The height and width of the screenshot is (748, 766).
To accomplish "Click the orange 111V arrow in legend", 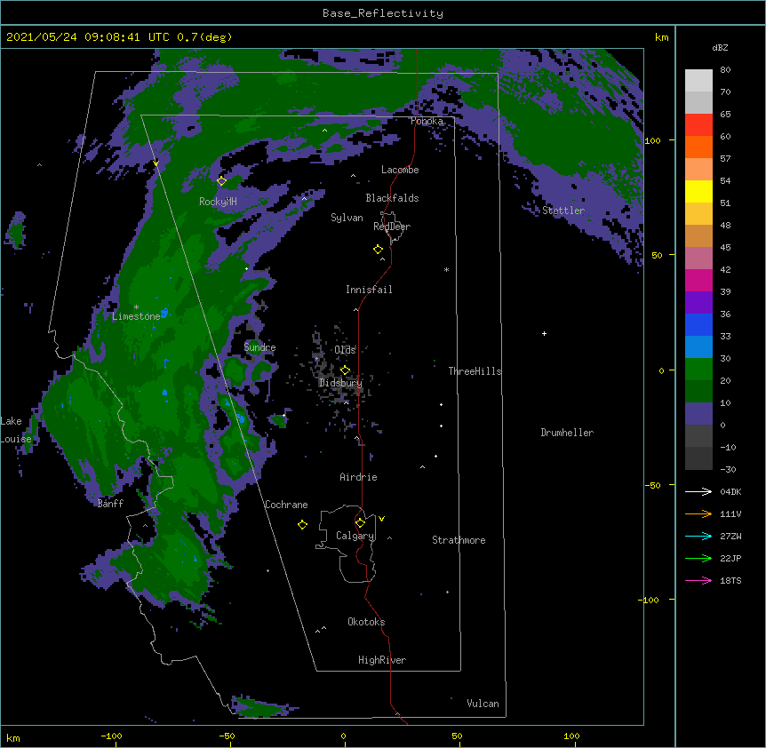I will [x=698, y=513].
